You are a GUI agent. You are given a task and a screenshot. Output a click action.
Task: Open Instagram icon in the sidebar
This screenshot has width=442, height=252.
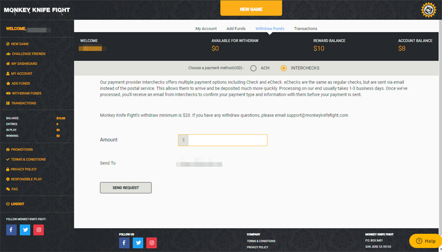tap(39, 230)
